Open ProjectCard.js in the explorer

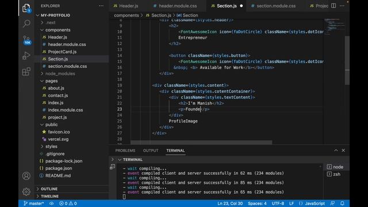click(x=62, y=52)
